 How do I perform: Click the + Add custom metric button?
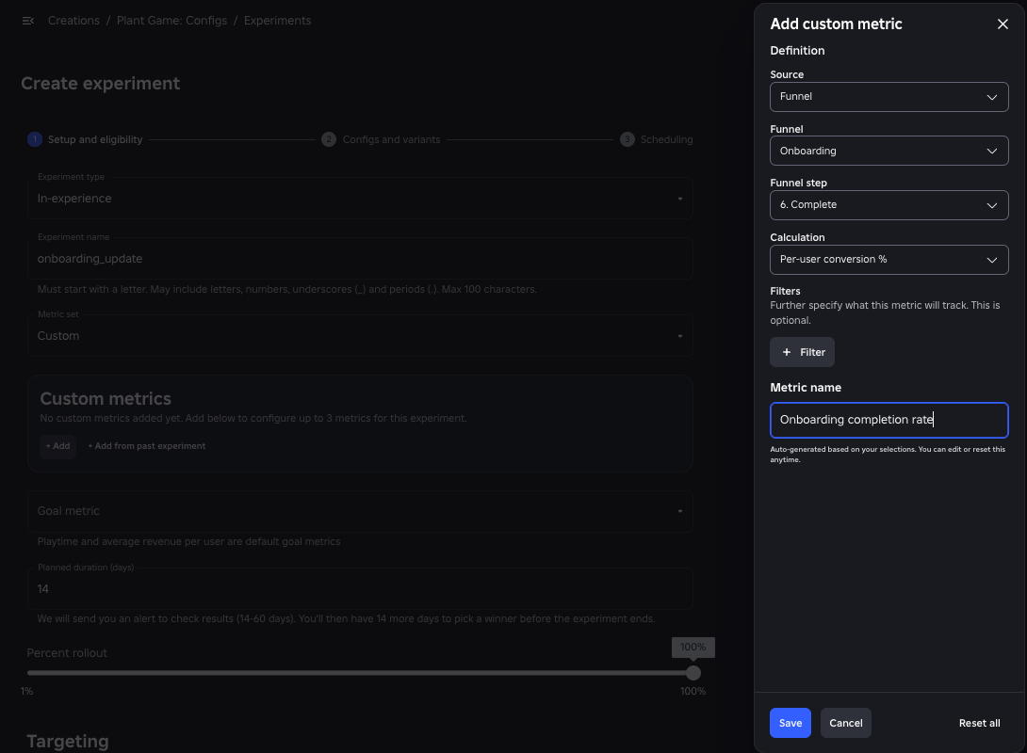(57, 446)
